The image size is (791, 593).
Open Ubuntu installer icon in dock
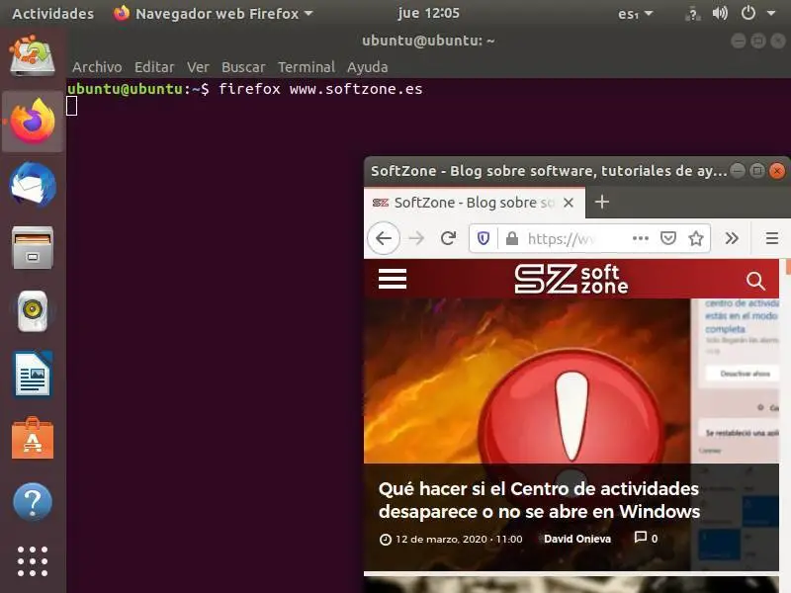coord(33,55)
